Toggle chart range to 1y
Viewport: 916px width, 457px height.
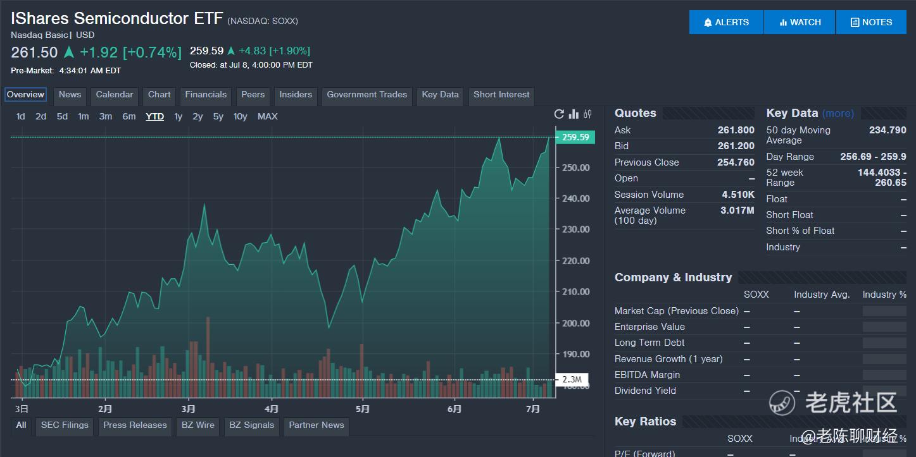pyautogui.click(x=177, y=116)
